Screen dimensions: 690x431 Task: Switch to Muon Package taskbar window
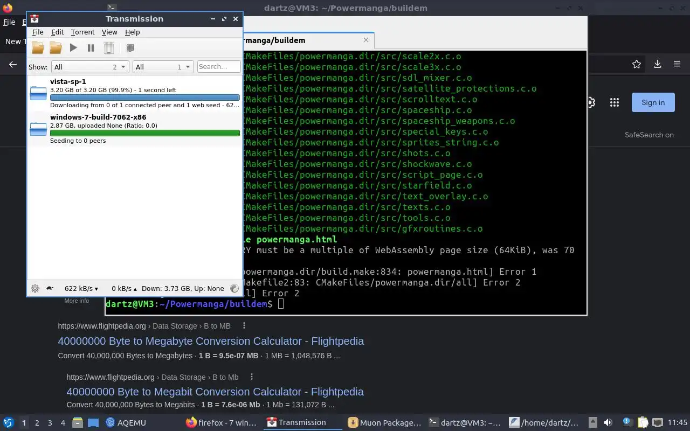coord(384,423)
